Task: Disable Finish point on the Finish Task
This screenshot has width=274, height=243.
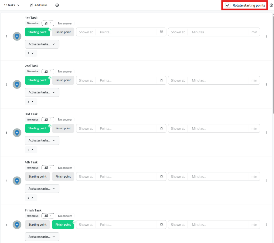Action: (x=63, y=225)
